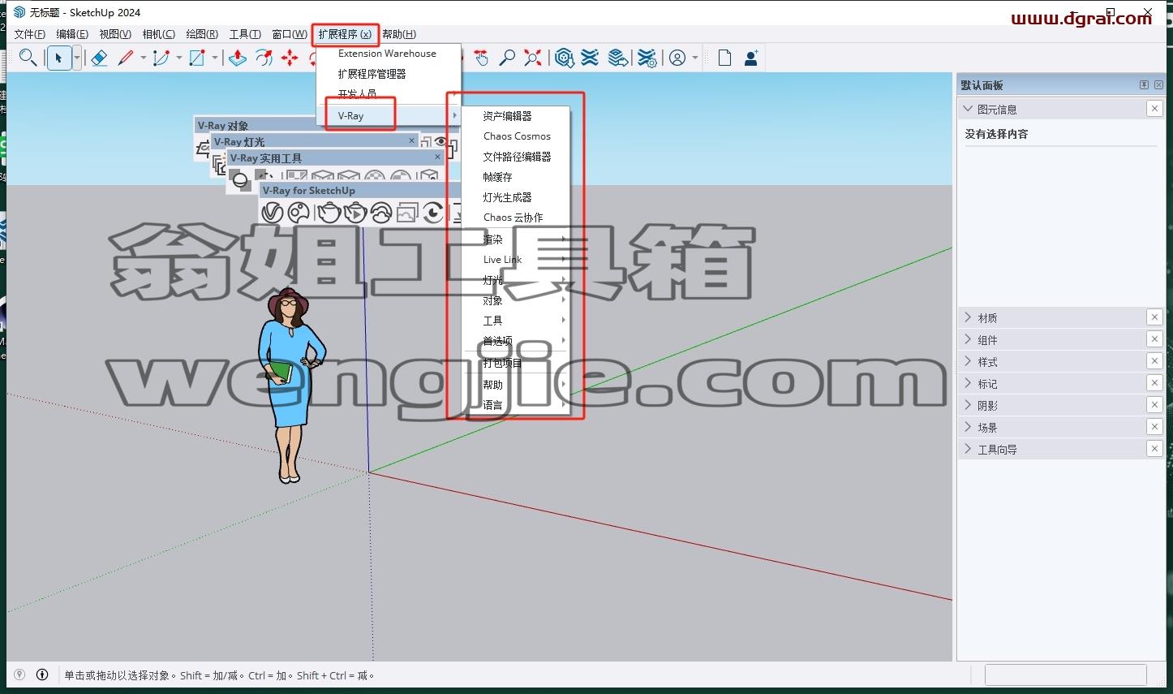Toggle the eye icon in V-Ray objects toolbar
This screenshot has width=1173, height=694.
(x=440, y=142)
